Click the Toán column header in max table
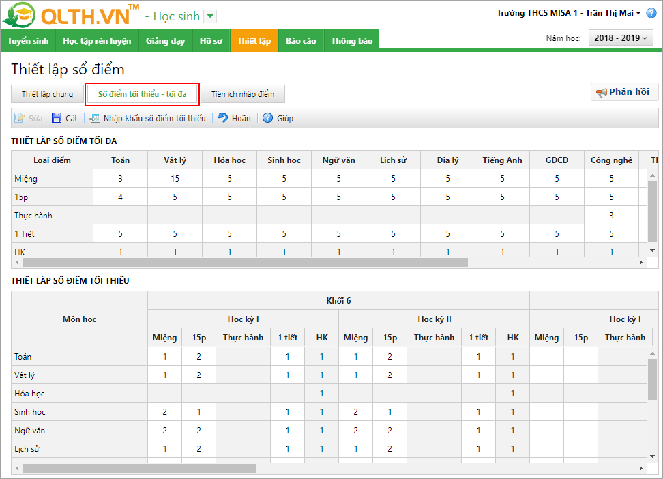Viewport: 663px width, 479px height. (121, 160)
